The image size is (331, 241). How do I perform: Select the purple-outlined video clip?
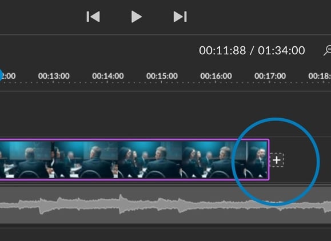[x=134, y=159]
